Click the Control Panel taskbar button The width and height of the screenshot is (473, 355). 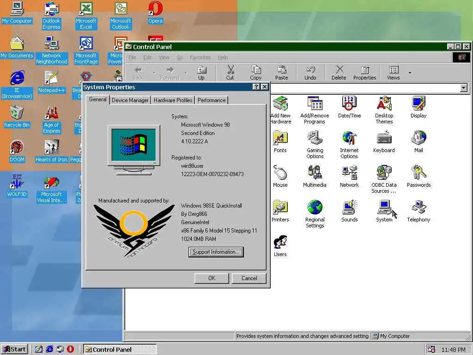point(120,349)
